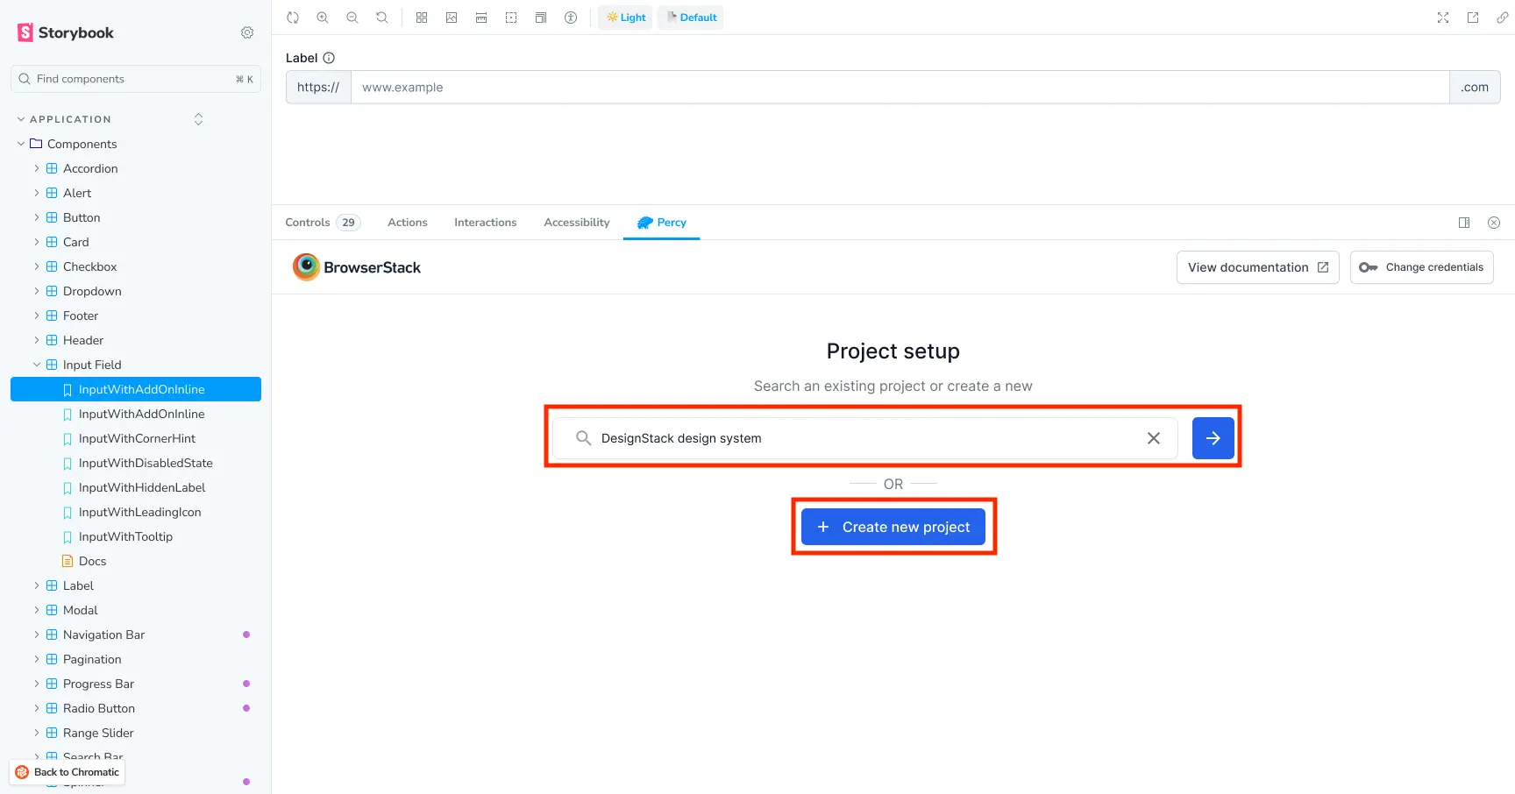Switch to the Percy tab

[x=661, y=223]
